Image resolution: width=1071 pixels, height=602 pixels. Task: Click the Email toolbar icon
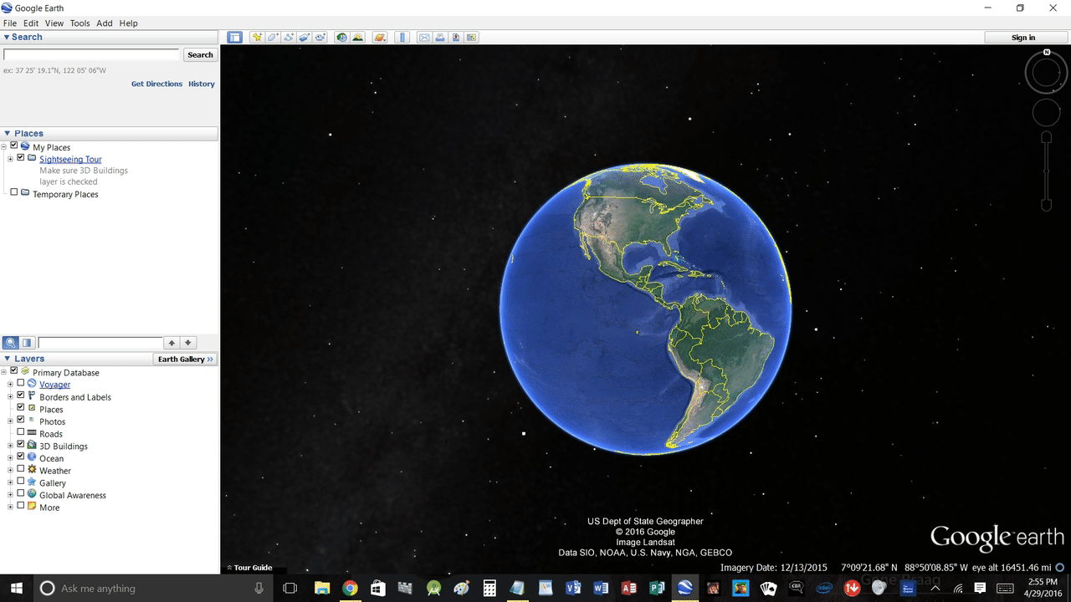click(424, 38)
